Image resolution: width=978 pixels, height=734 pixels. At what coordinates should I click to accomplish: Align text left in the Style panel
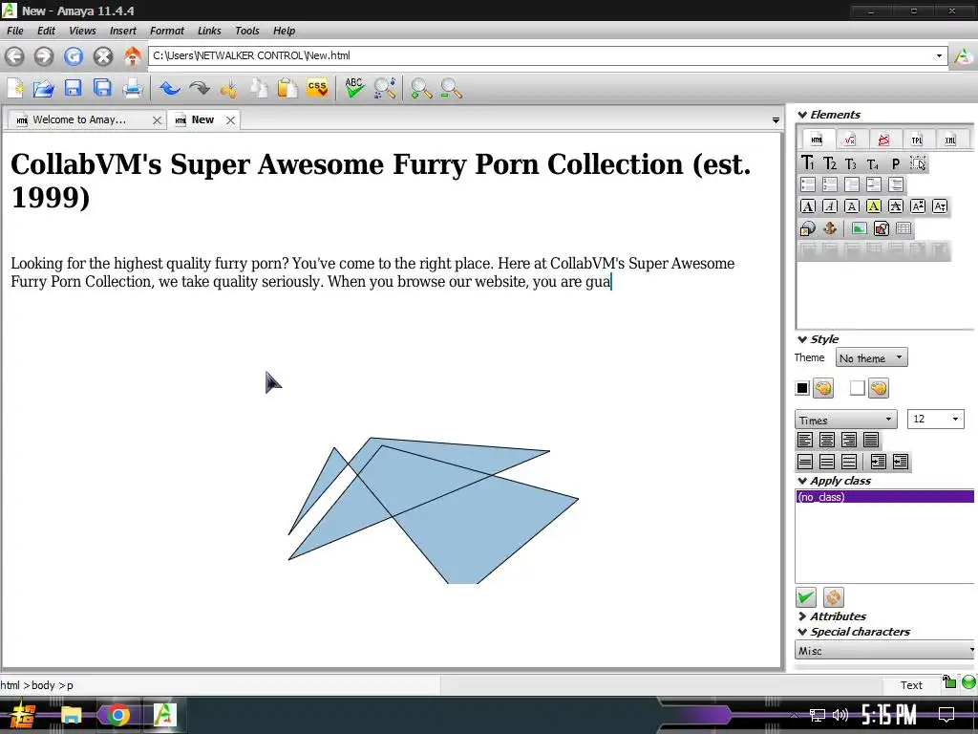(x=805, y=440)
